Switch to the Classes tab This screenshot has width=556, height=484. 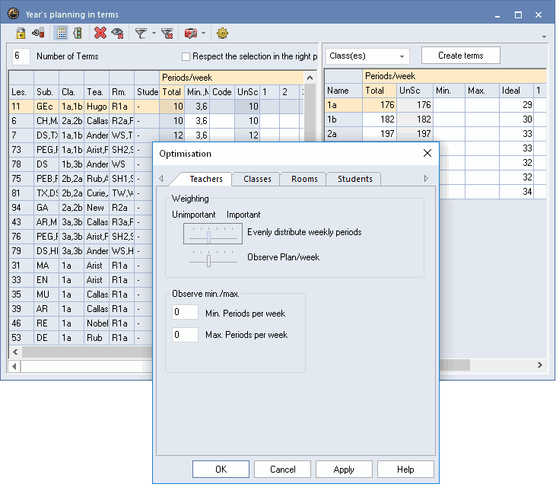tap(257, 179)
